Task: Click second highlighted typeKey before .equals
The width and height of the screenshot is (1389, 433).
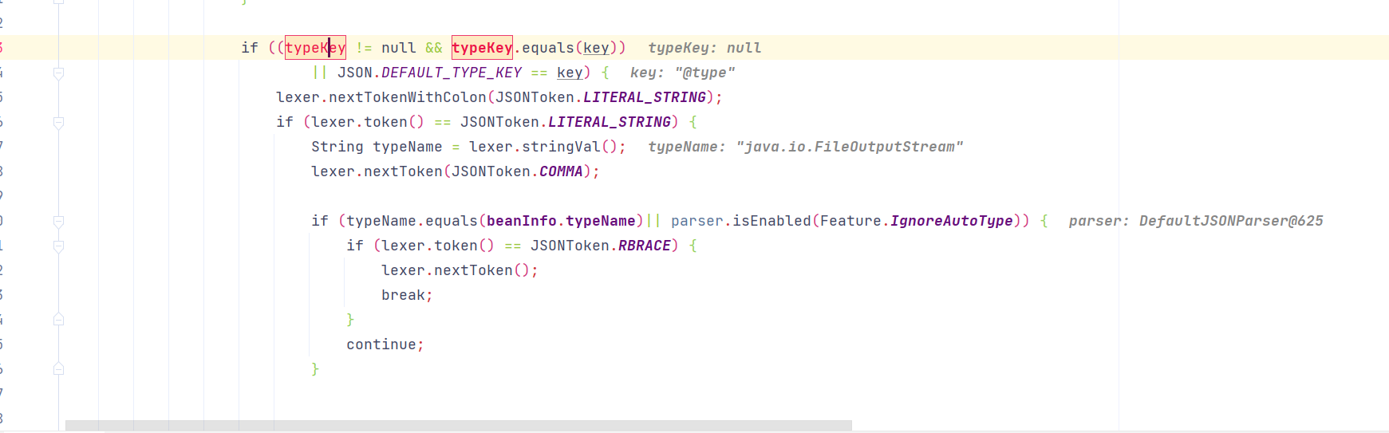Action: pos(482,48)
